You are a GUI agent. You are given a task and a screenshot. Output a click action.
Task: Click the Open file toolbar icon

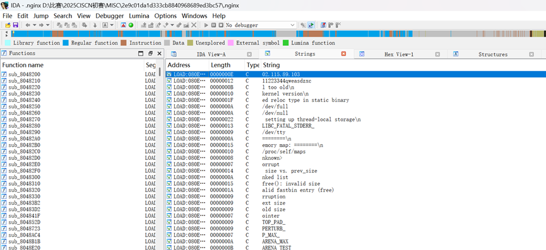point(8,25)
